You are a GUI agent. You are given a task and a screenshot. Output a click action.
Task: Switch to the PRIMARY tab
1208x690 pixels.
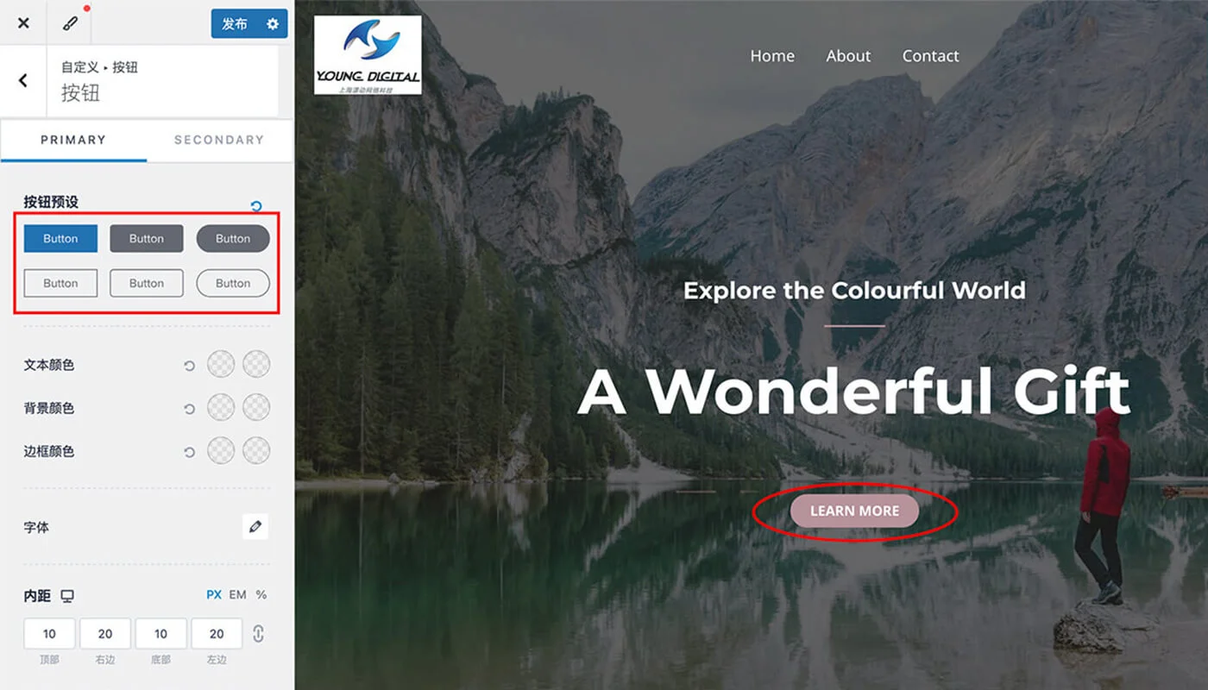[73, 140]
